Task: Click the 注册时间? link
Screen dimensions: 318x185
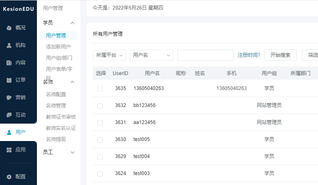Action: pos(249,55)
